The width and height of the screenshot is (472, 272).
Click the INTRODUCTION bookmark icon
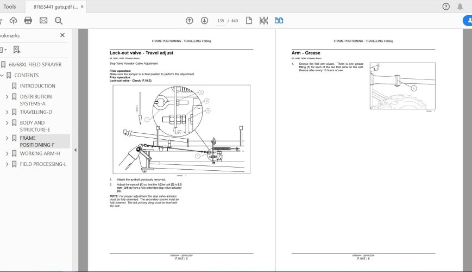click(x=14, y=86)
